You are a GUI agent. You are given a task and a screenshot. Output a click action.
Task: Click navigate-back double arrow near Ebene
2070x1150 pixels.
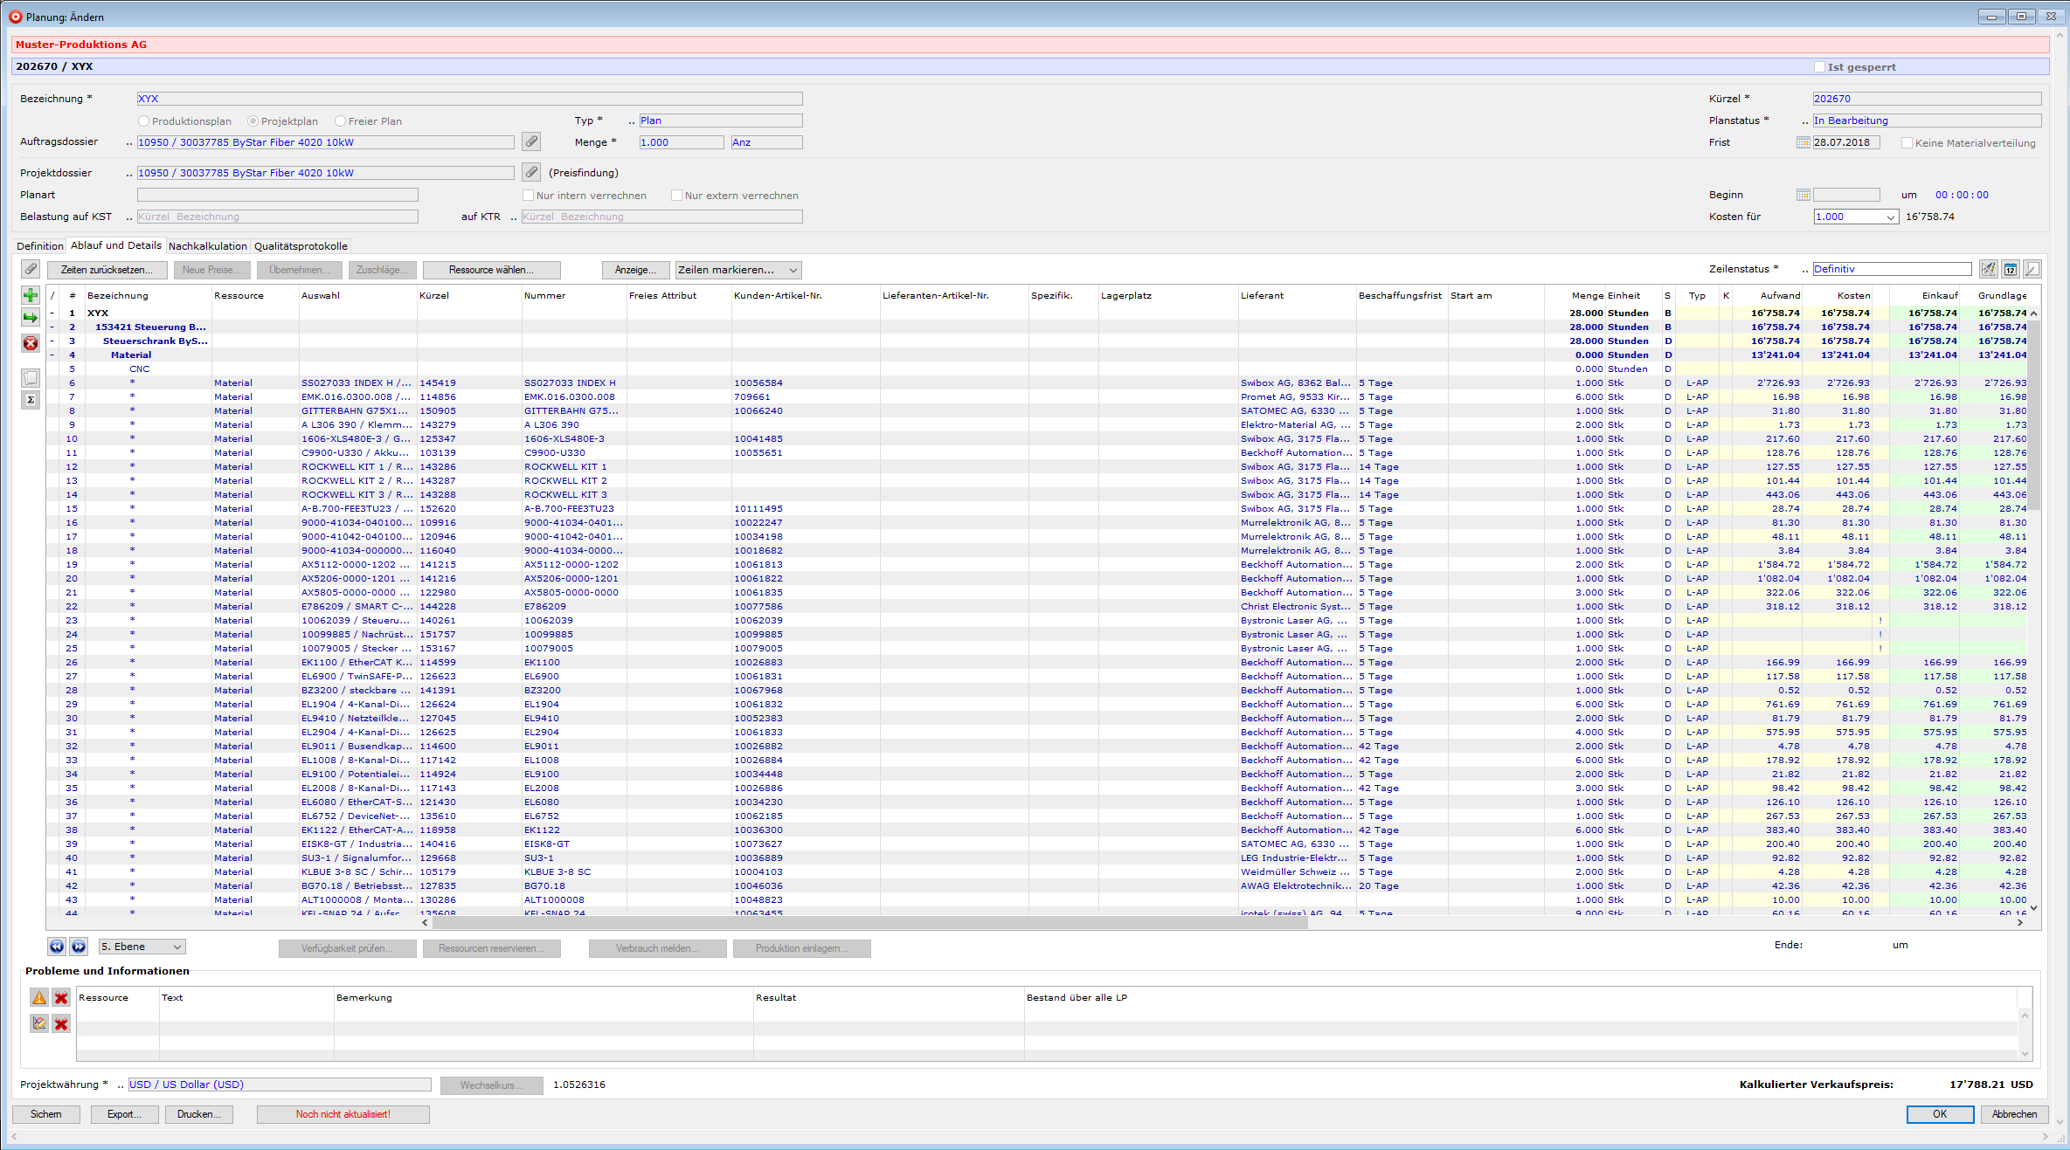coord(57,947)
